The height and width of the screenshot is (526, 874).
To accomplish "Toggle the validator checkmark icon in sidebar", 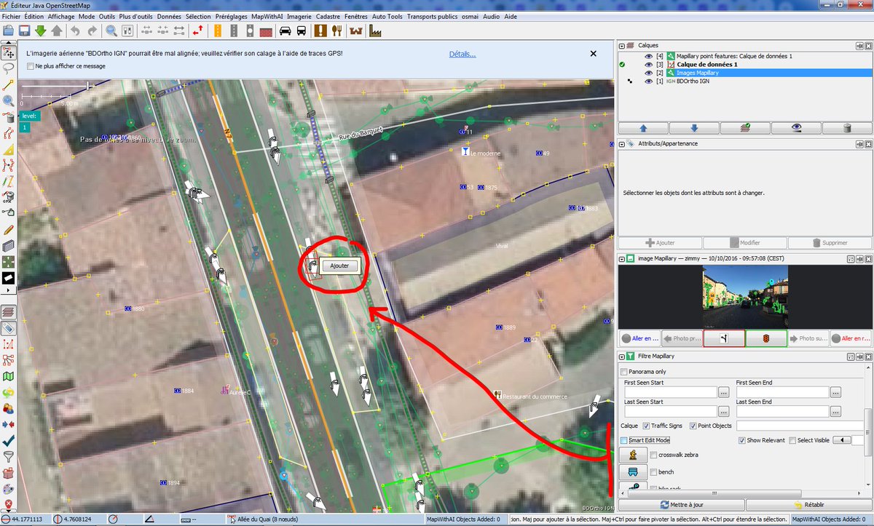I will click(9, 441).
